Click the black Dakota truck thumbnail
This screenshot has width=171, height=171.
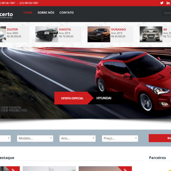[x=46, y=34]
